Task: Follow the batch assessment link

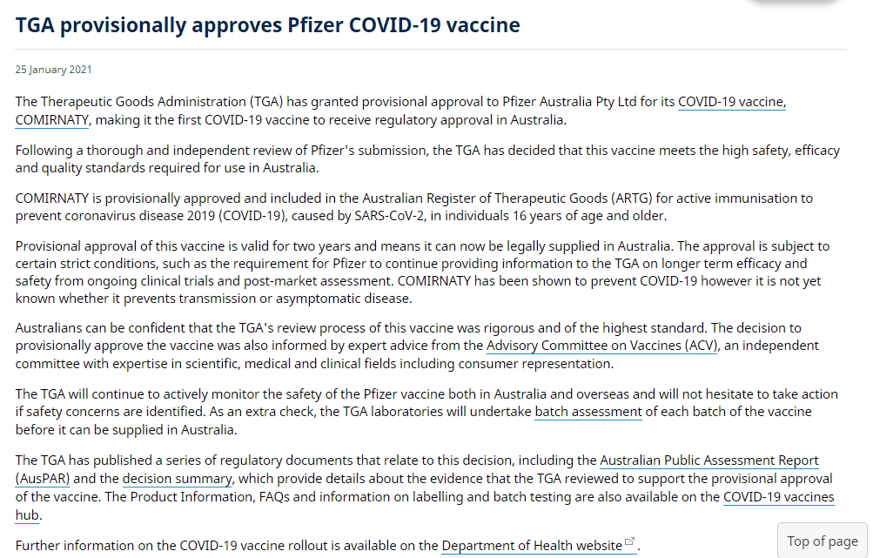Action: [588, 411]
